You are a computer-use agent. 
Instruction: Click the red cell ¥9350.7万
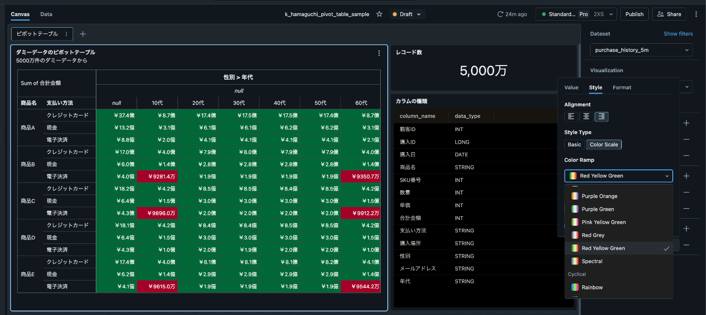click(361, 176)
